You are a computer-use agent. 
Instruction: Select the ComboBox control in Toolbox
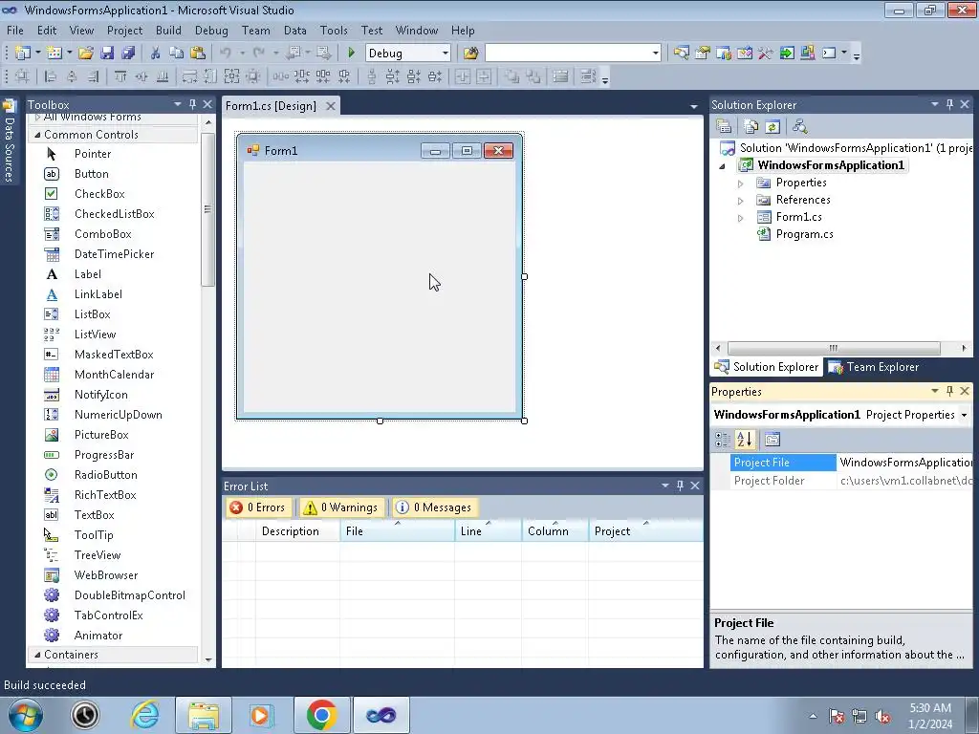tap(102, 234)
